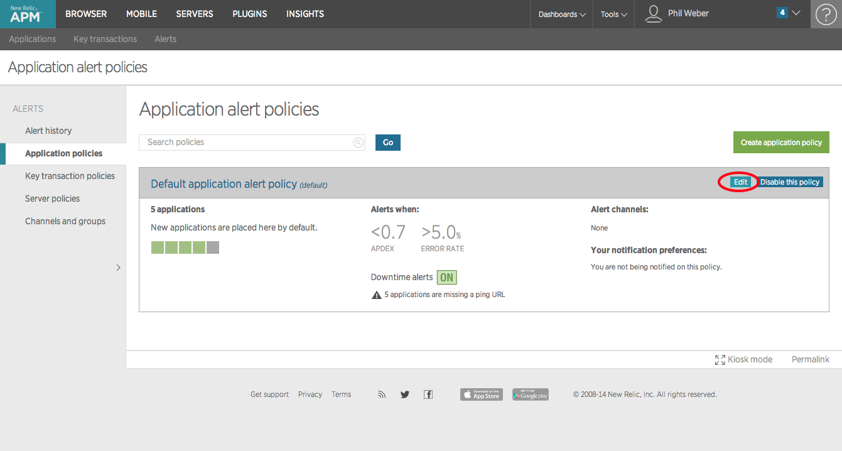Open the help question mark icon
Image resolution: width=842 pixels, height=451 pixels.
coord(826,14)
